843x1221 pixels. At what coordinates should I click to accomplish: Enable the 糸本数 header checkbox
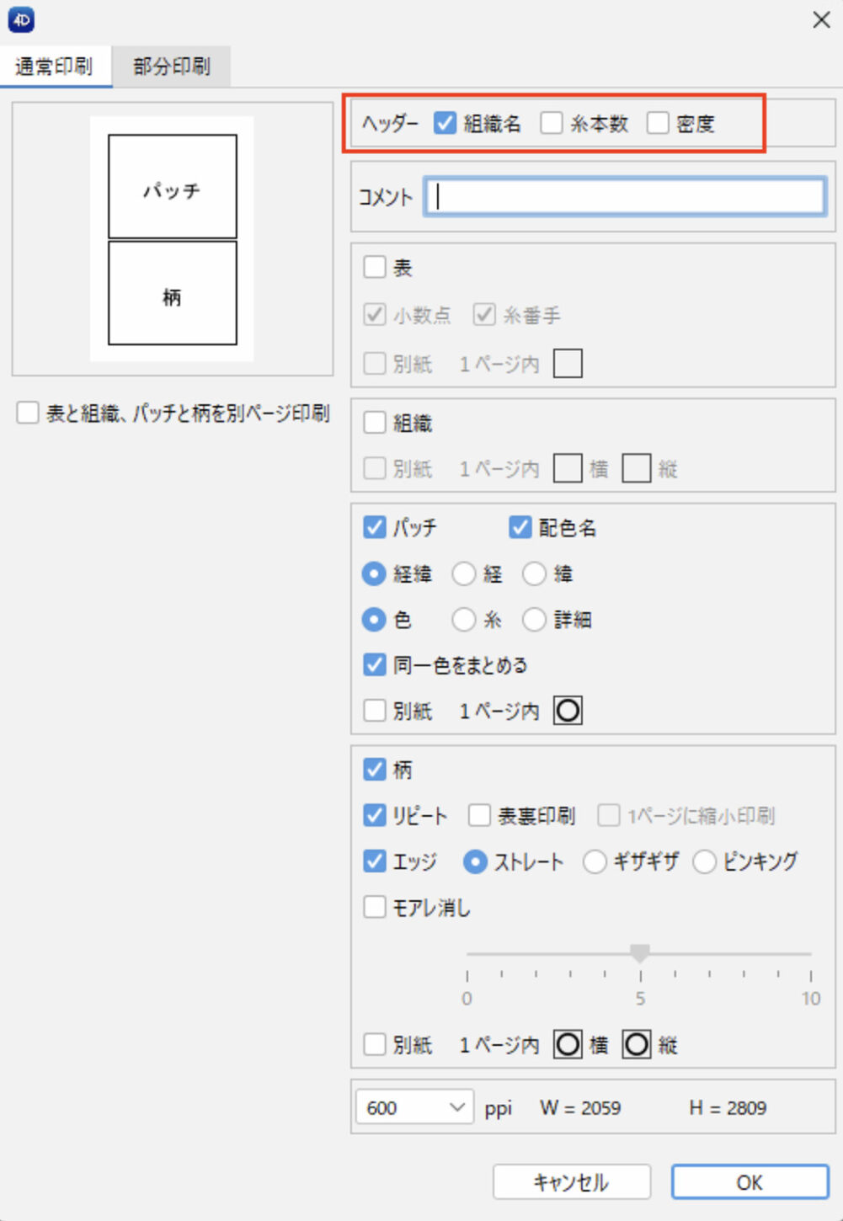(x=552, y=124)
